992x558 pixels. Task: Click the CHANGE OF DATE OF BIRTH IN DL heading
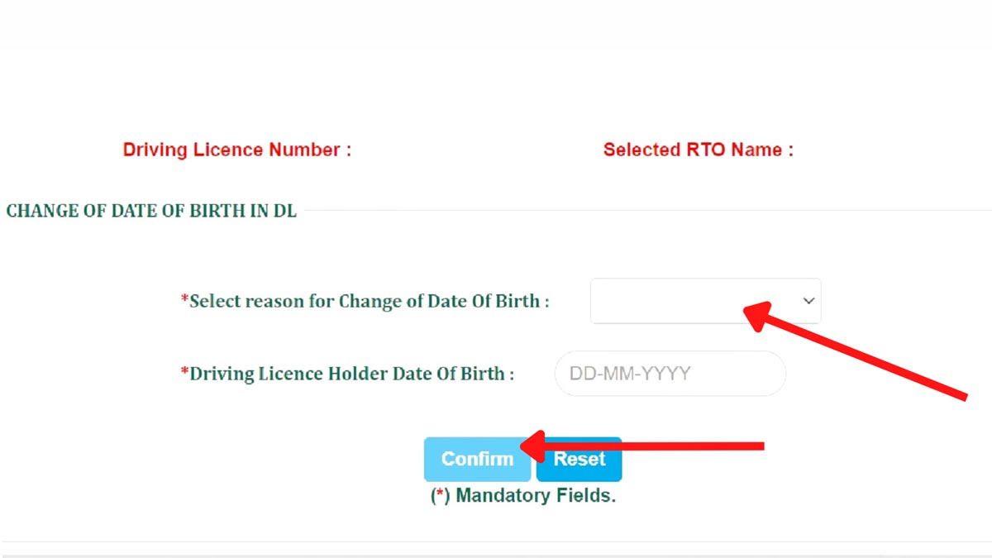(151, 211)
